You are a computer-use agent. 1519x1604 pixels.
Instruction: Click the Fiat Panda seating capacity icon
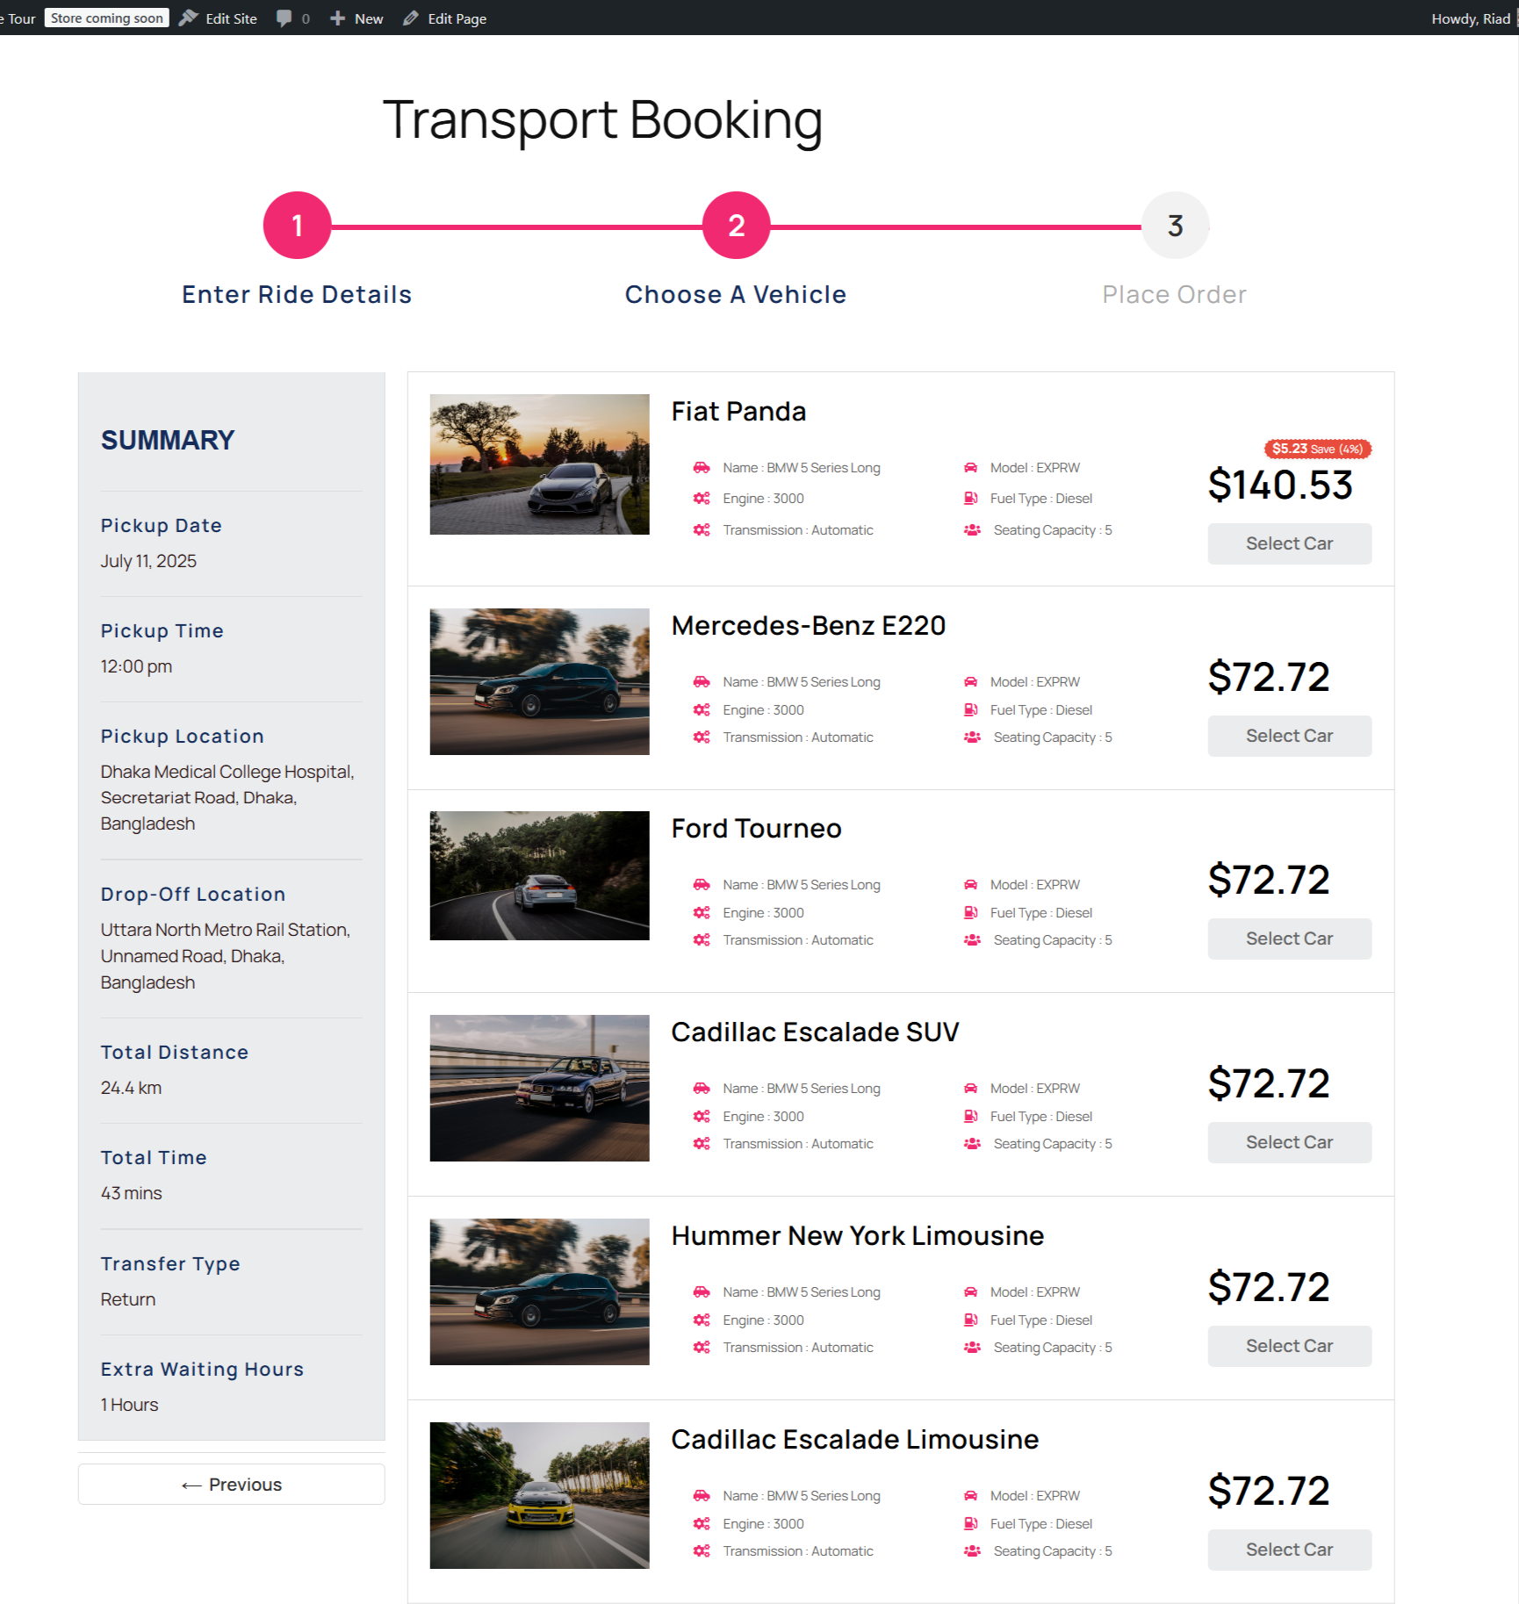pos(972,530)
